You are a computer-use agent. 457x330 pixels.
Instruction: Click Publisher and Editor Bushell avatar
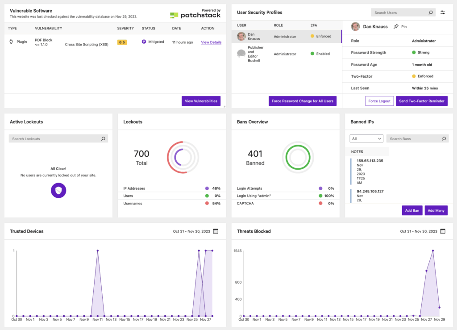pos(241,54)
